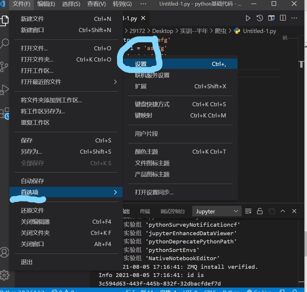The width and height of the screenshot is (307, 292).
Task: Show more menu bar items ellipsis
Action: [143, 4]
